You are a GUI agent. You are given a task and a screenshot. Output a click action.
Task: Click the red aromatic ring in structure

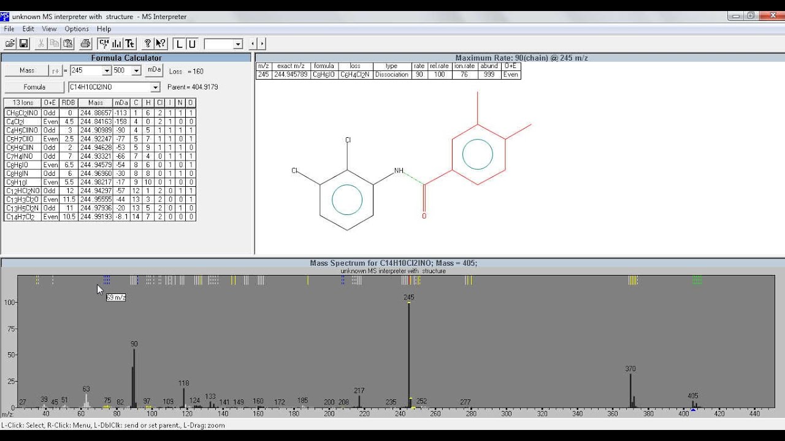tap(478, 154)
